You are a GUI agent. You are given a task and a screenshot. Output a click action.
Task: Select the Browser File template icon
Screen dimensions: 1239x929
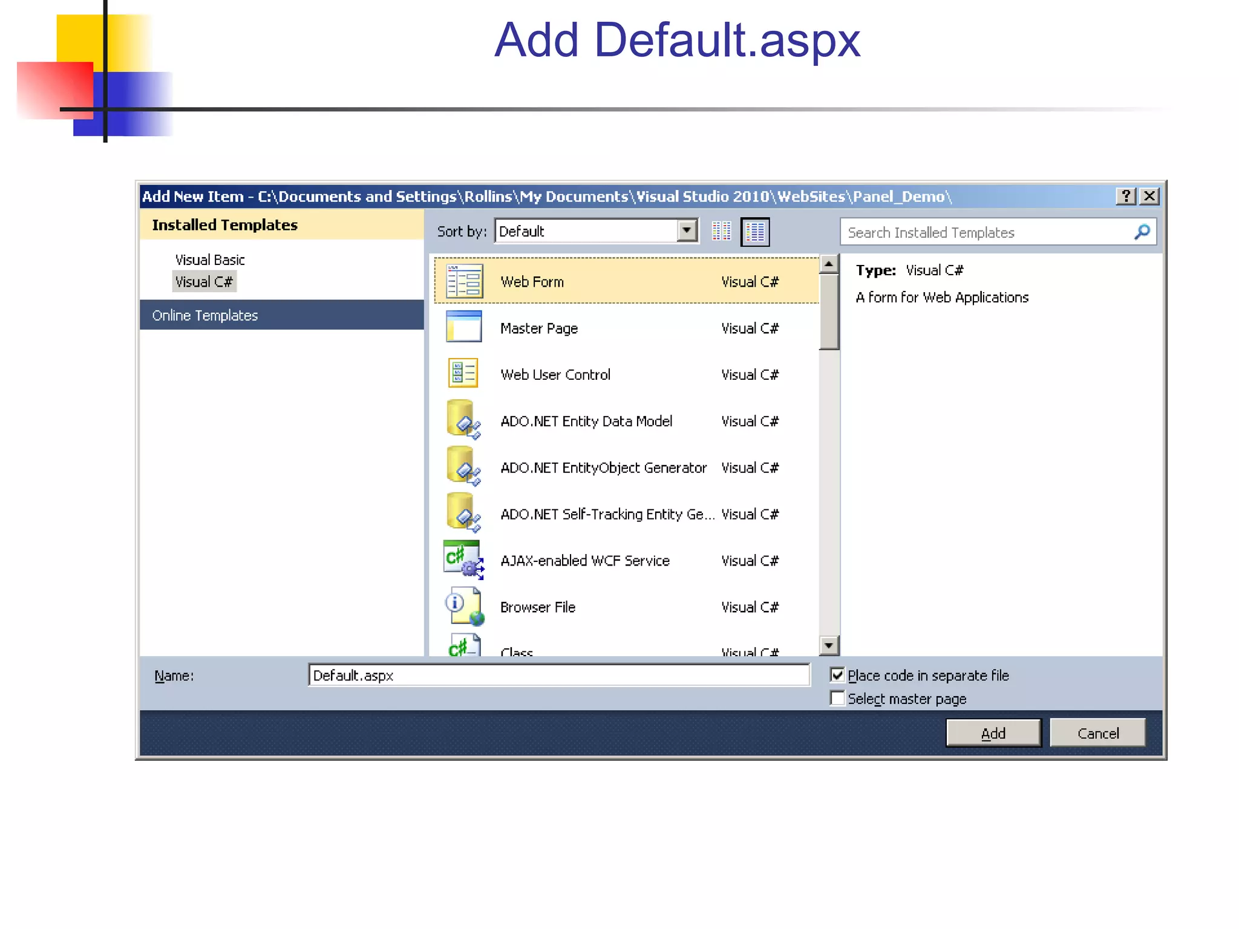click(x=465, y=606)
